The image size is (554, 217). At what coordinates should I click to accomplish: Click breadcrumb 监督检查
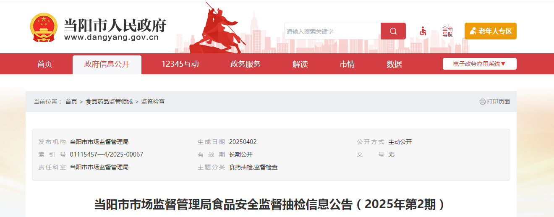pos(153,102)
